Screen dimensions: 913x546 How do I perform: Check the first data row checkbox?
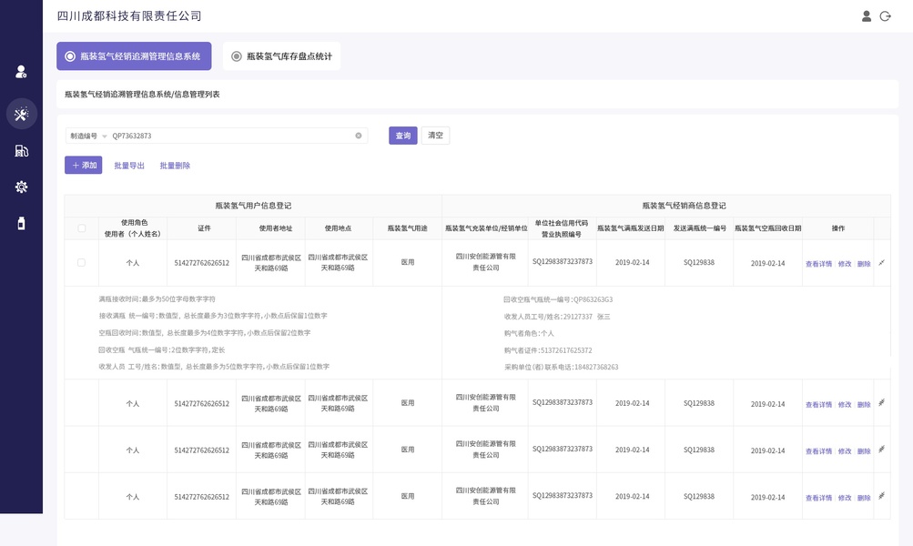click(x=82, y=263)
